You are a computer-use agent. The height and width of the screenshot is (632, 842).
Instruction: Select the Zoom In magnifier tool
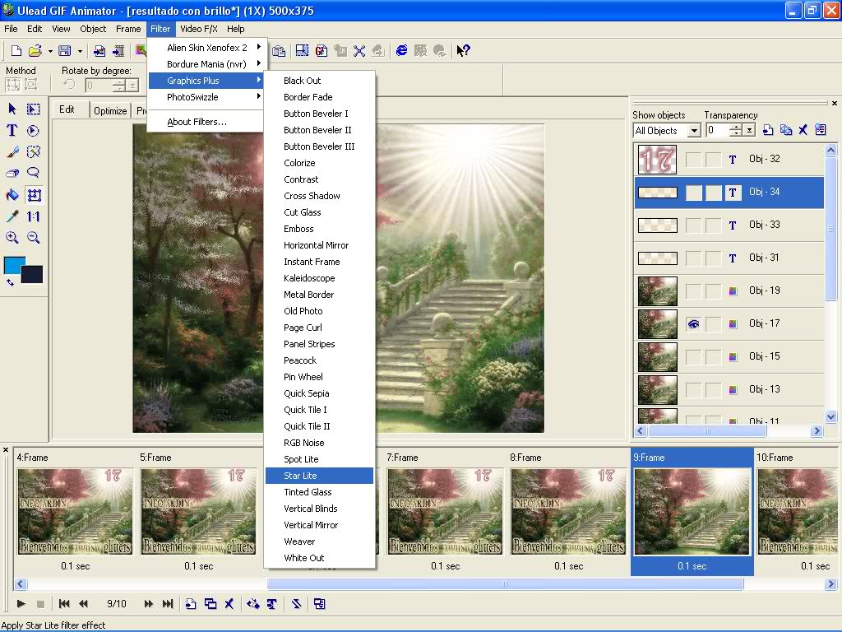12,238
